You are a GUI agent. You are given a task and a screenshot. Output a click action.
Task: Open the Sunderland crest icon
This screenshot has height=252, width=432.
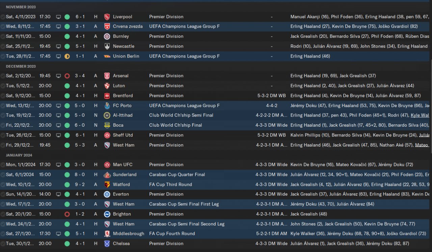[107, 175]
